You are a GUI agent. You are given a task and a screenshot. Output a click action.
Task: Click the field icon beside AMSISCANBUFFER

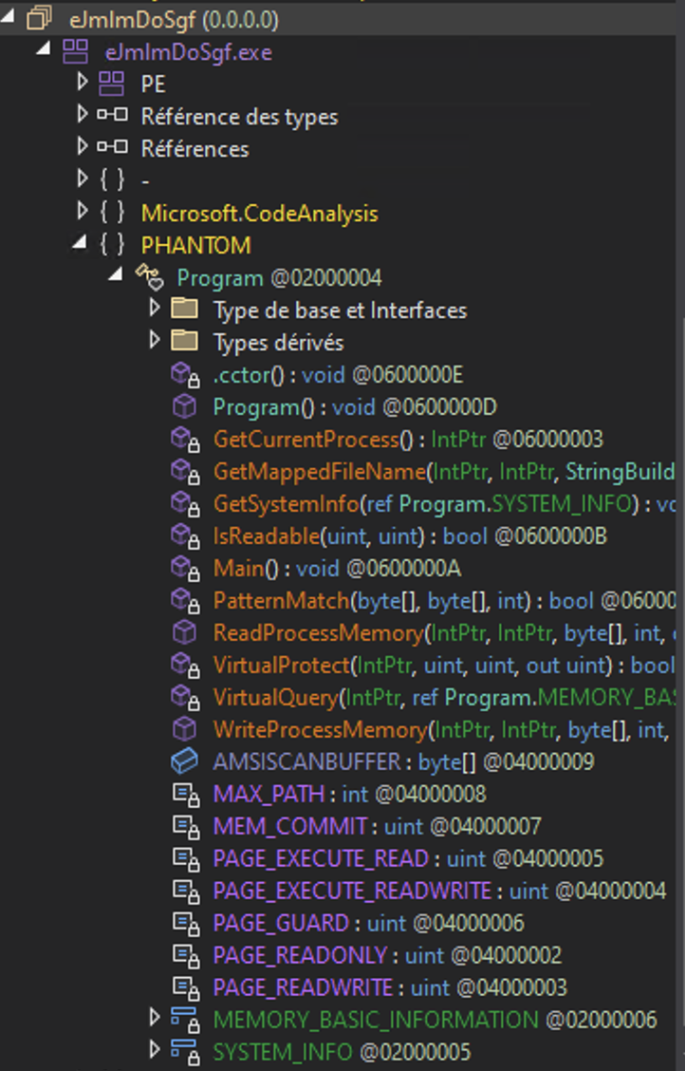[x=184, y=761]
